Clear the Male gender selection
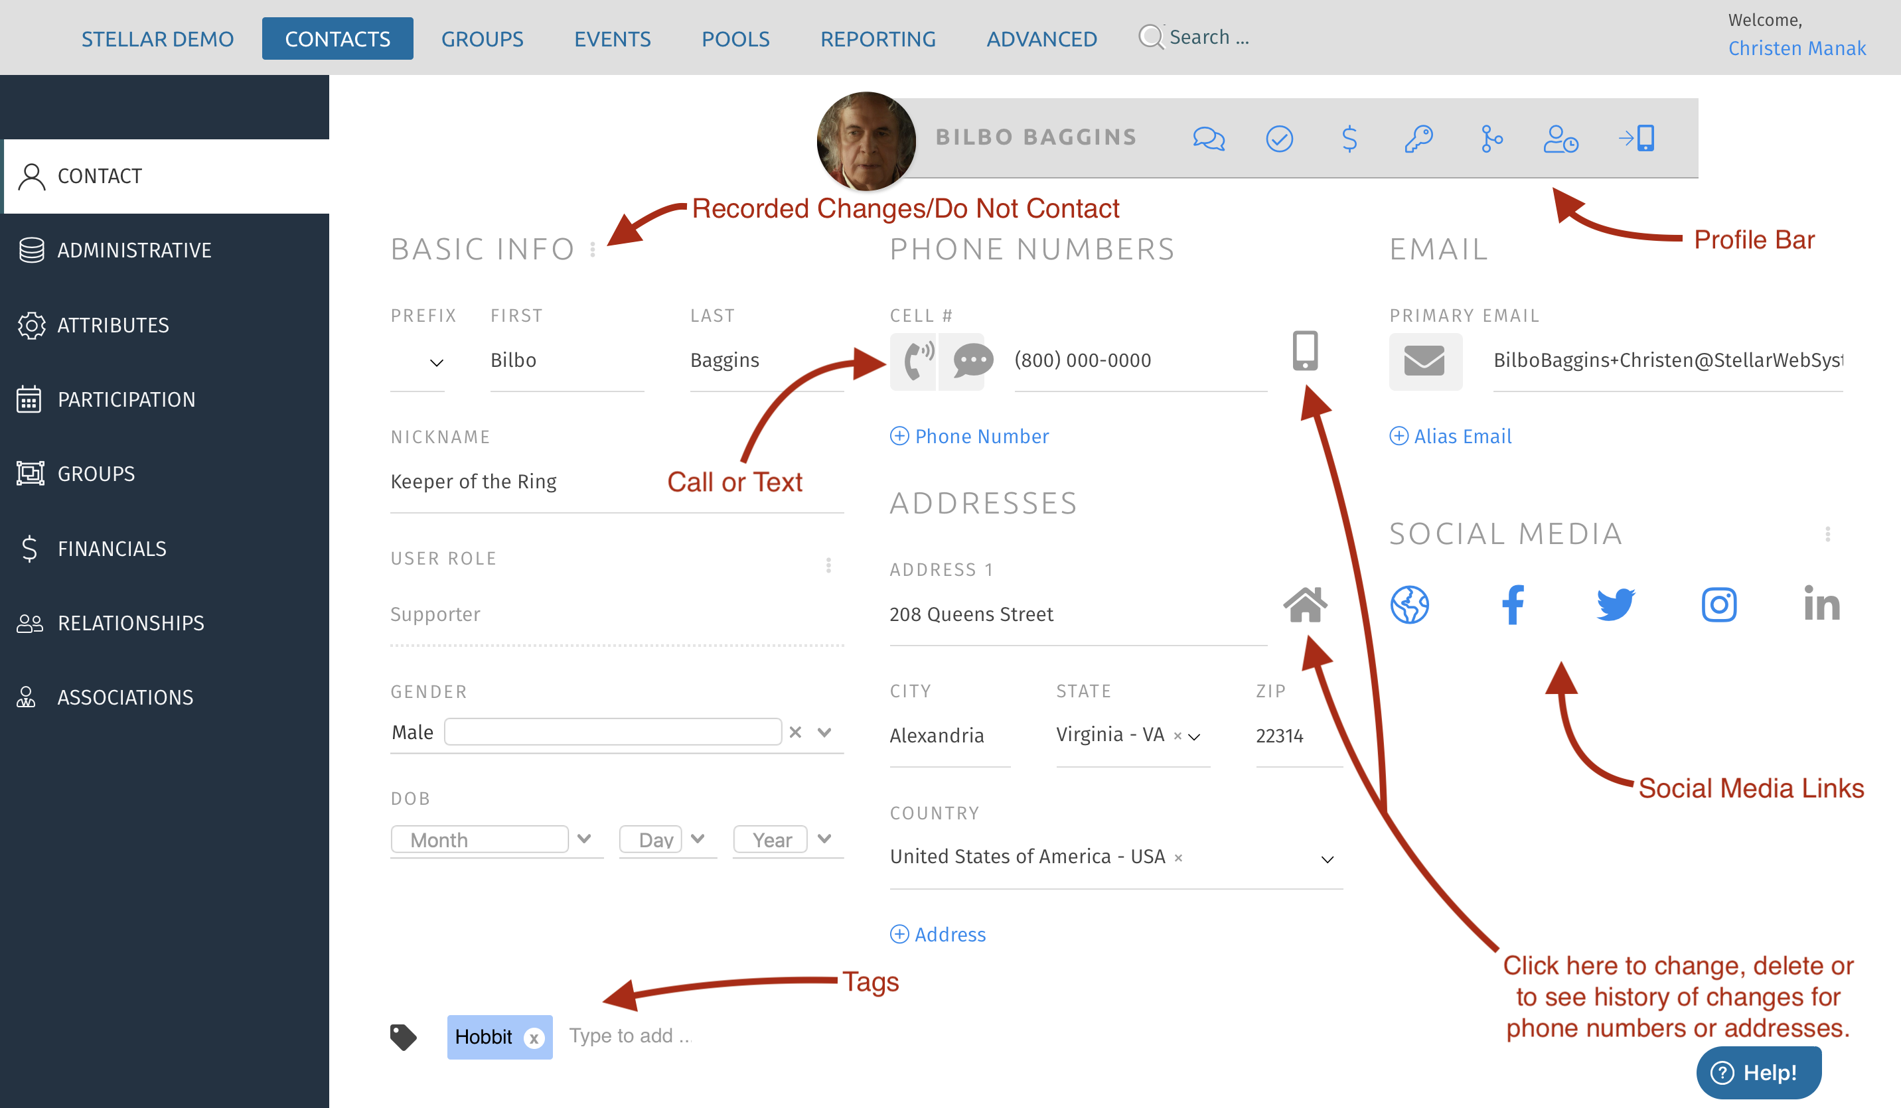The width and height of the screenshot is (1901, 1108). click(795, 732)
